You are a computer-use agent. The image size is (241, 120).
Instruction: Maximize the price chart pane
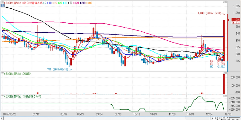226,2
